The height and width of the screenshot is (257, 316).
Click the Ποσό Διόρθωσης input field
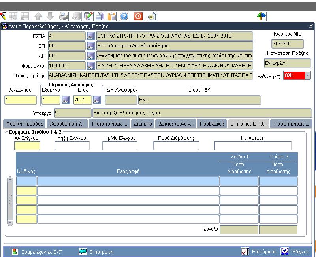[176, 146]
